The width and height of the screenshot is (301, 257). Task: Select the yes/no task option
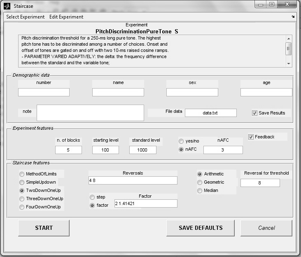181,141
